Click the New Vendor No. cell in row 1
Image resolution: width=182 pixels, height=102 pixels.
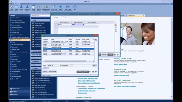pos(92,24)
